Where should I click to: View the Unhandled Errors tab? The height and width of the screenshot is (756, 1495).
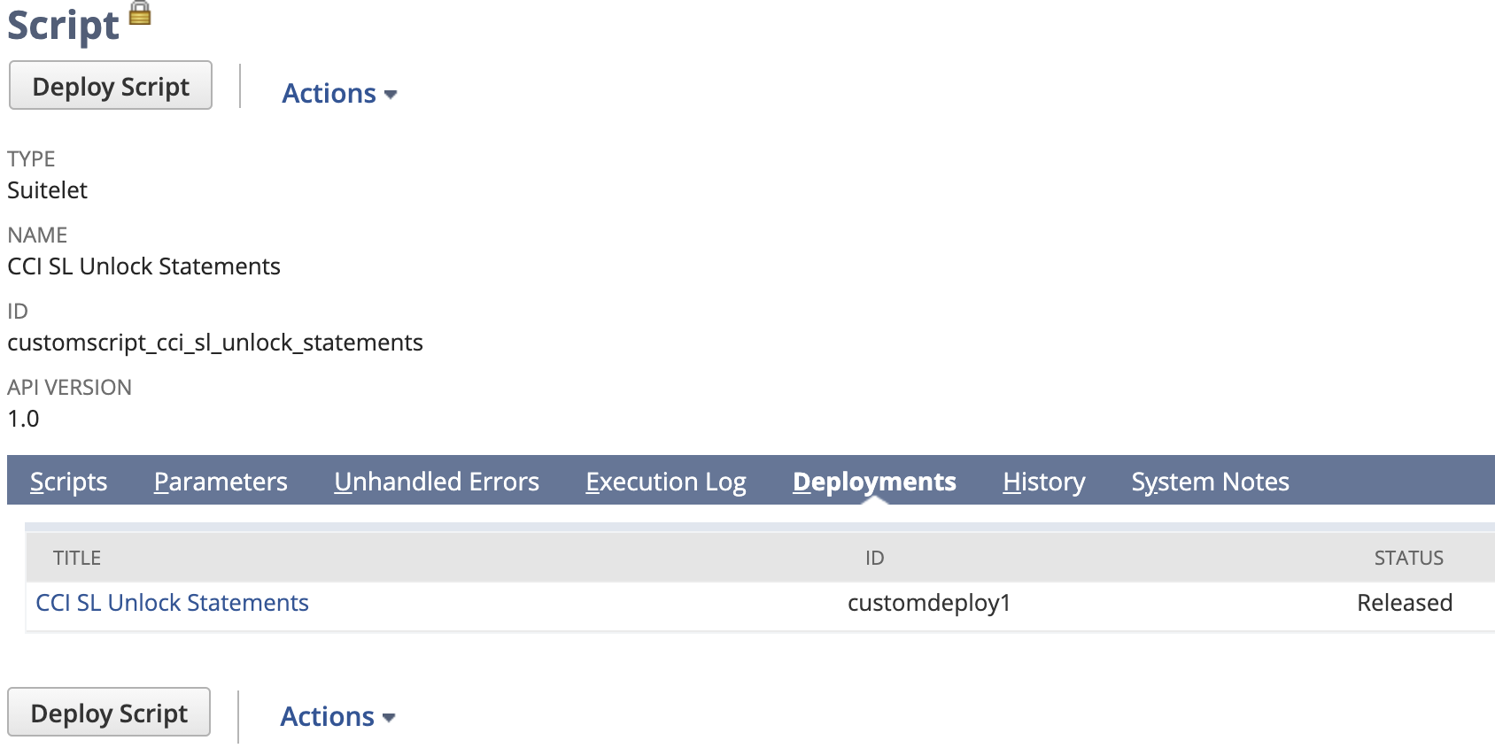[x=437, y=482]
